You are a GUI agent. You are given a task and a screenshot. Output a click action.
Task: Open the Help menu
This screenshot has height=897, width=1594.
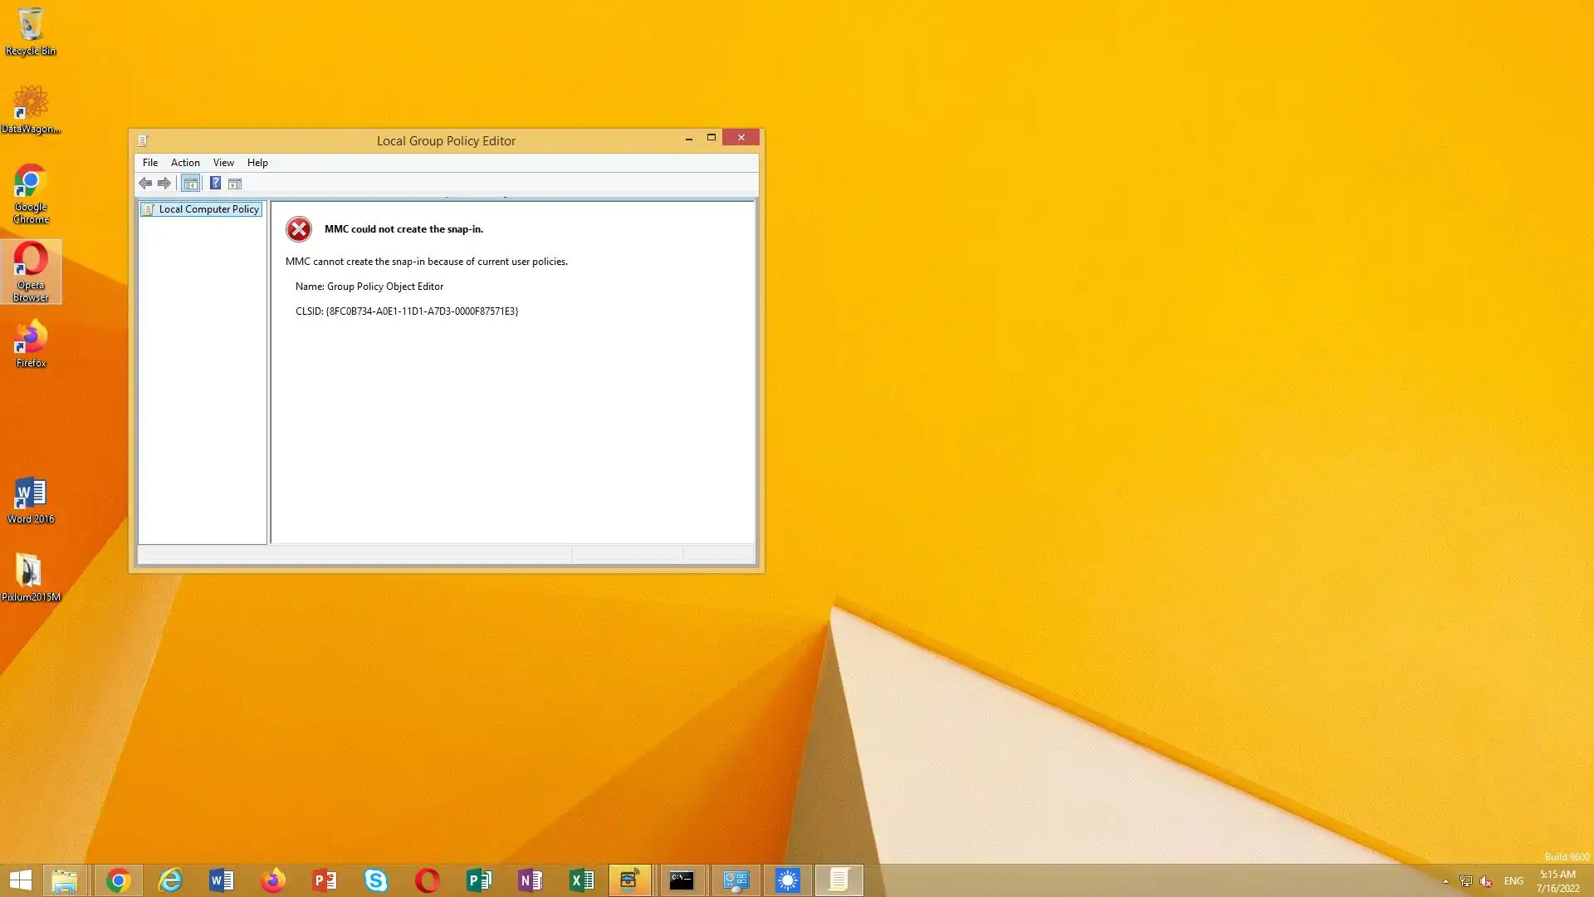click(257, 163)
